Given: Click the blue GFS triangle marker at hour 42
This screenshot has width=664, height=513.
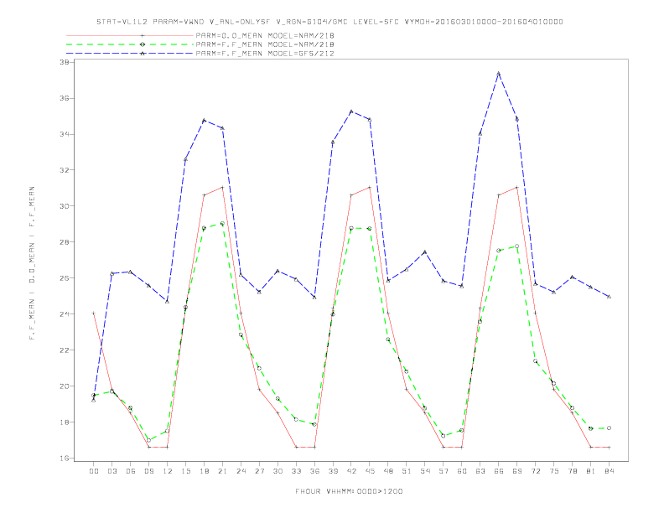Looking at the screenshot, I should point(351,111).
